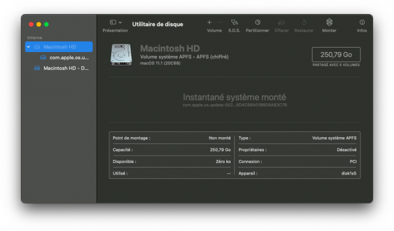Click the Utilisé label
394x231 pixels.
pyautogui.click(x=120, y=173)
